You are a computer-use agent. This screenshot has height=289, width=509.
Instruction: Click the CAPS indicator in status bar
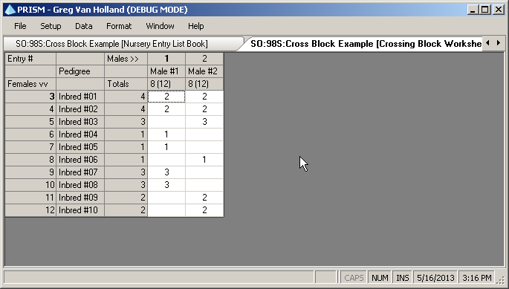pyautogui.click(x=354, y=278)
